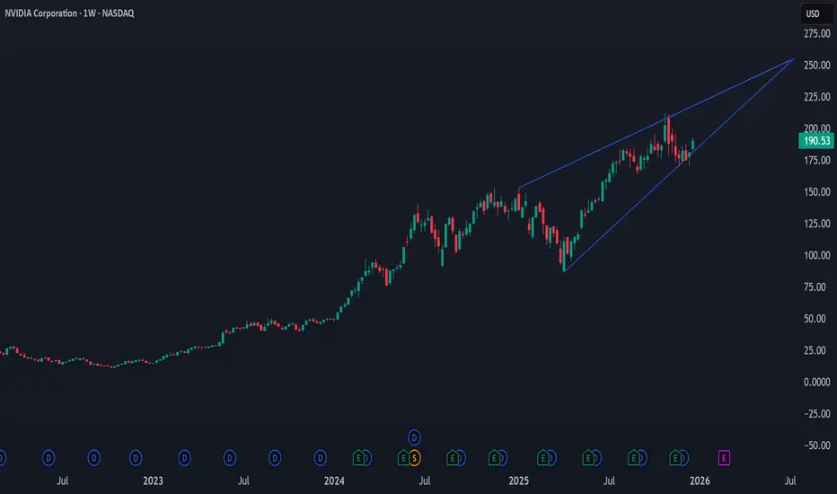The width and height of the screenshot is (837, 494).
Task: Click the dividend marker just before 2024 label
Action: coord(321,458)
